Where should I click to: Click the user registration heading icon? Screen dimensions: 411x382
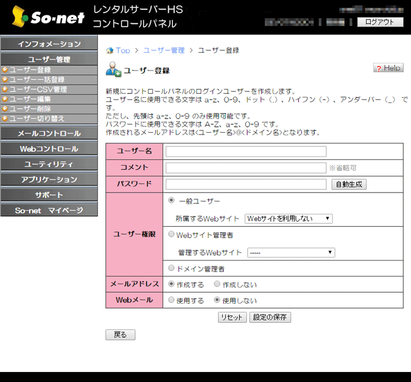(x=113, y=70)
